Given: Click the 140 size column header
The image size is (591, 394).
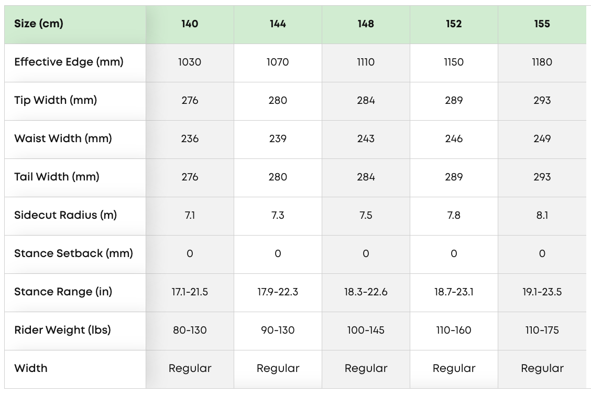Looking at the screenshot, I should tap(190, 24).
